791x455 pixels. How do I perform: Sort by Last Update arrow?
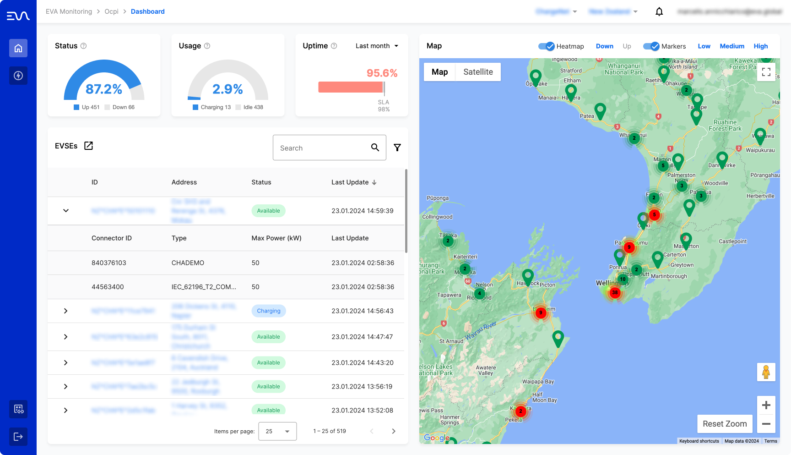[374, 182]
